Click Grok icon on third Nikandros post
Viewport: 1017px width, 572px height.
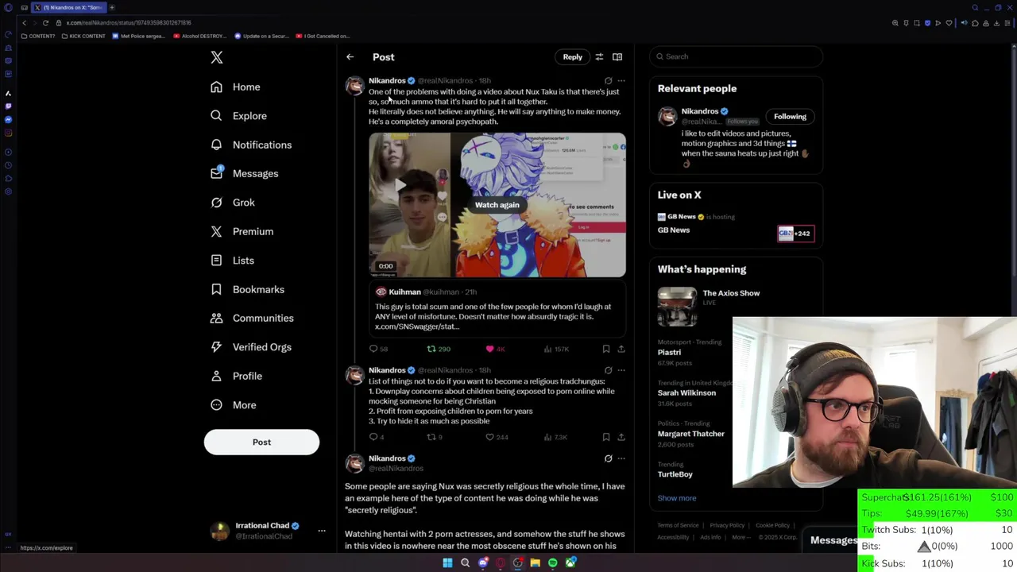(608, 458)
